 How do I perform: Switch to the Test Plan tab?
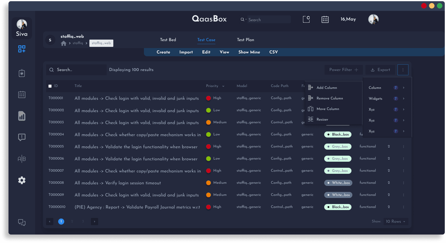pos(245,40)
